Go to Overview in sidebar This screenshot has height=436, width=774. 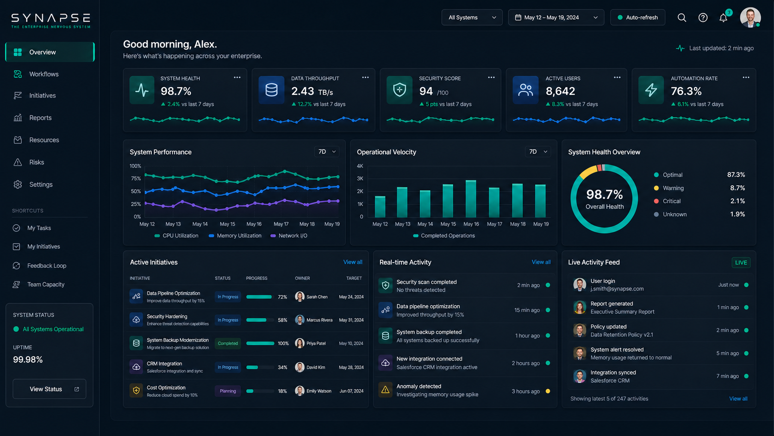pyautogui.click(x=50, y=52)
